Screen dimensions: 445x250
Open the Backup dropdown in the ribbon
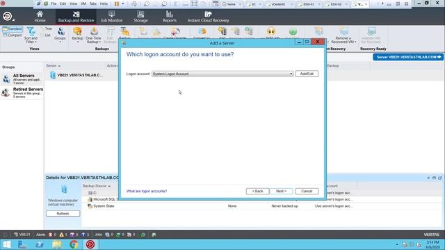pos(77,35)
